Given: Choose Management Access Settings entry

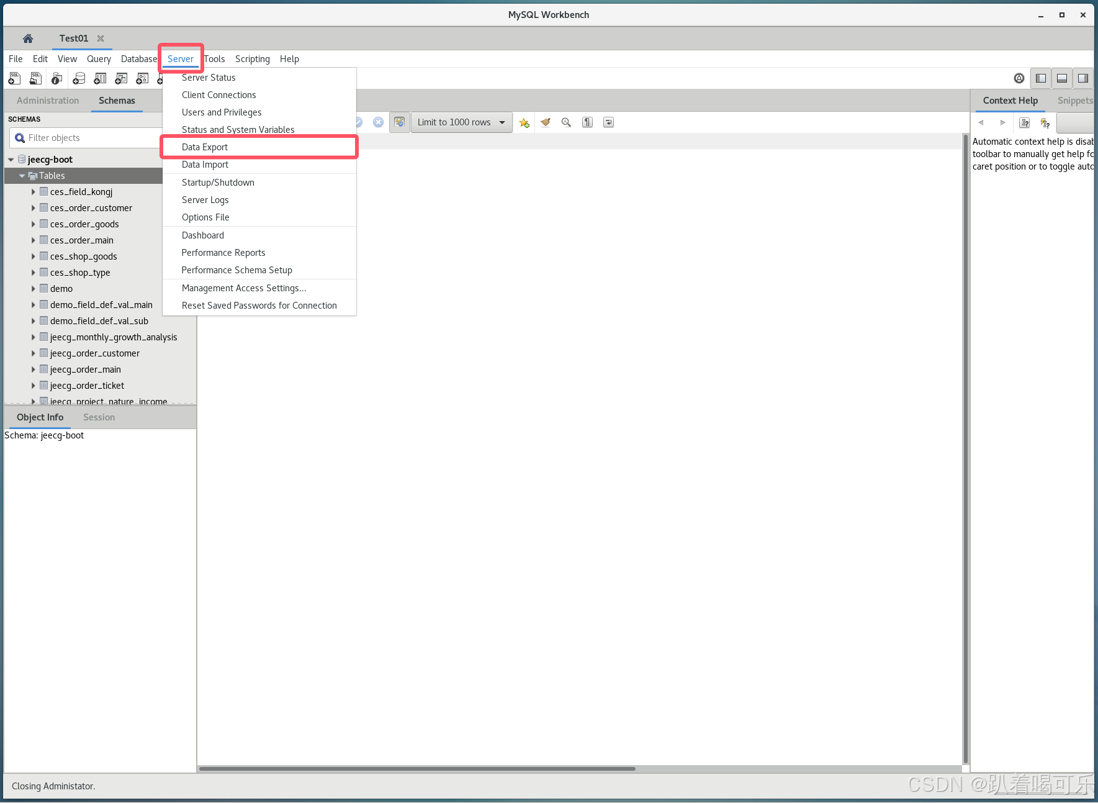Looking at the screenshot, I should 259,288.
